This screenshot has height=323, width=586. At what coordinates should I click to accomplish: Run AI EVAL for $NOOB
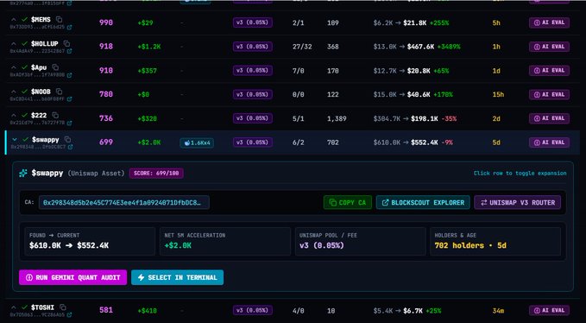point(549,95)
